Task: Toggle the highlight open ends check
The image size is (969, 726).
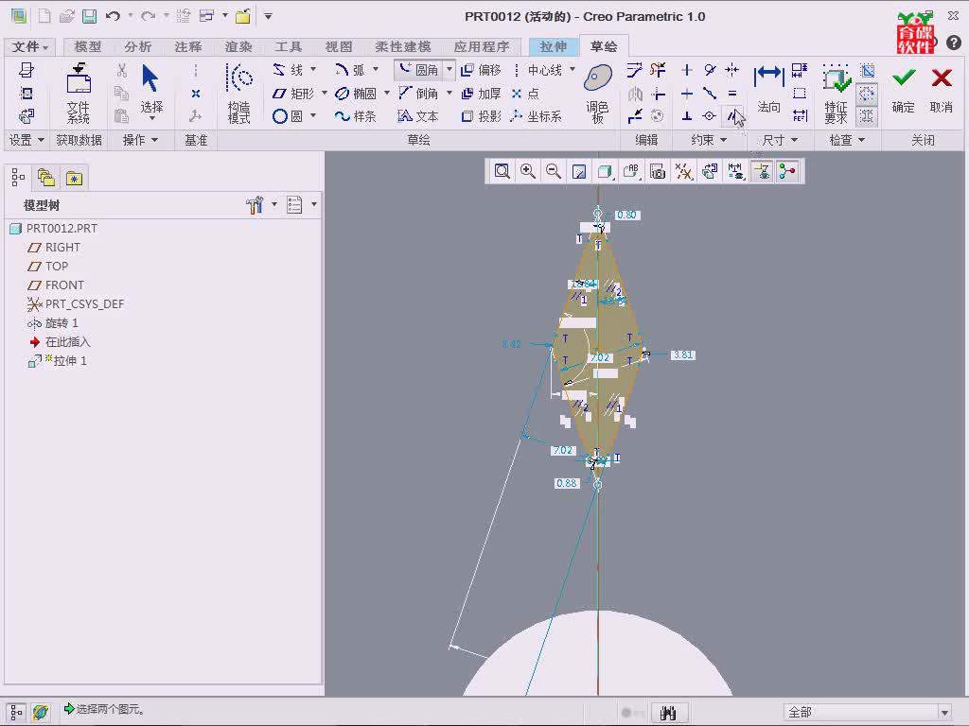Action: pyautogui.click(x=867, y=94)
